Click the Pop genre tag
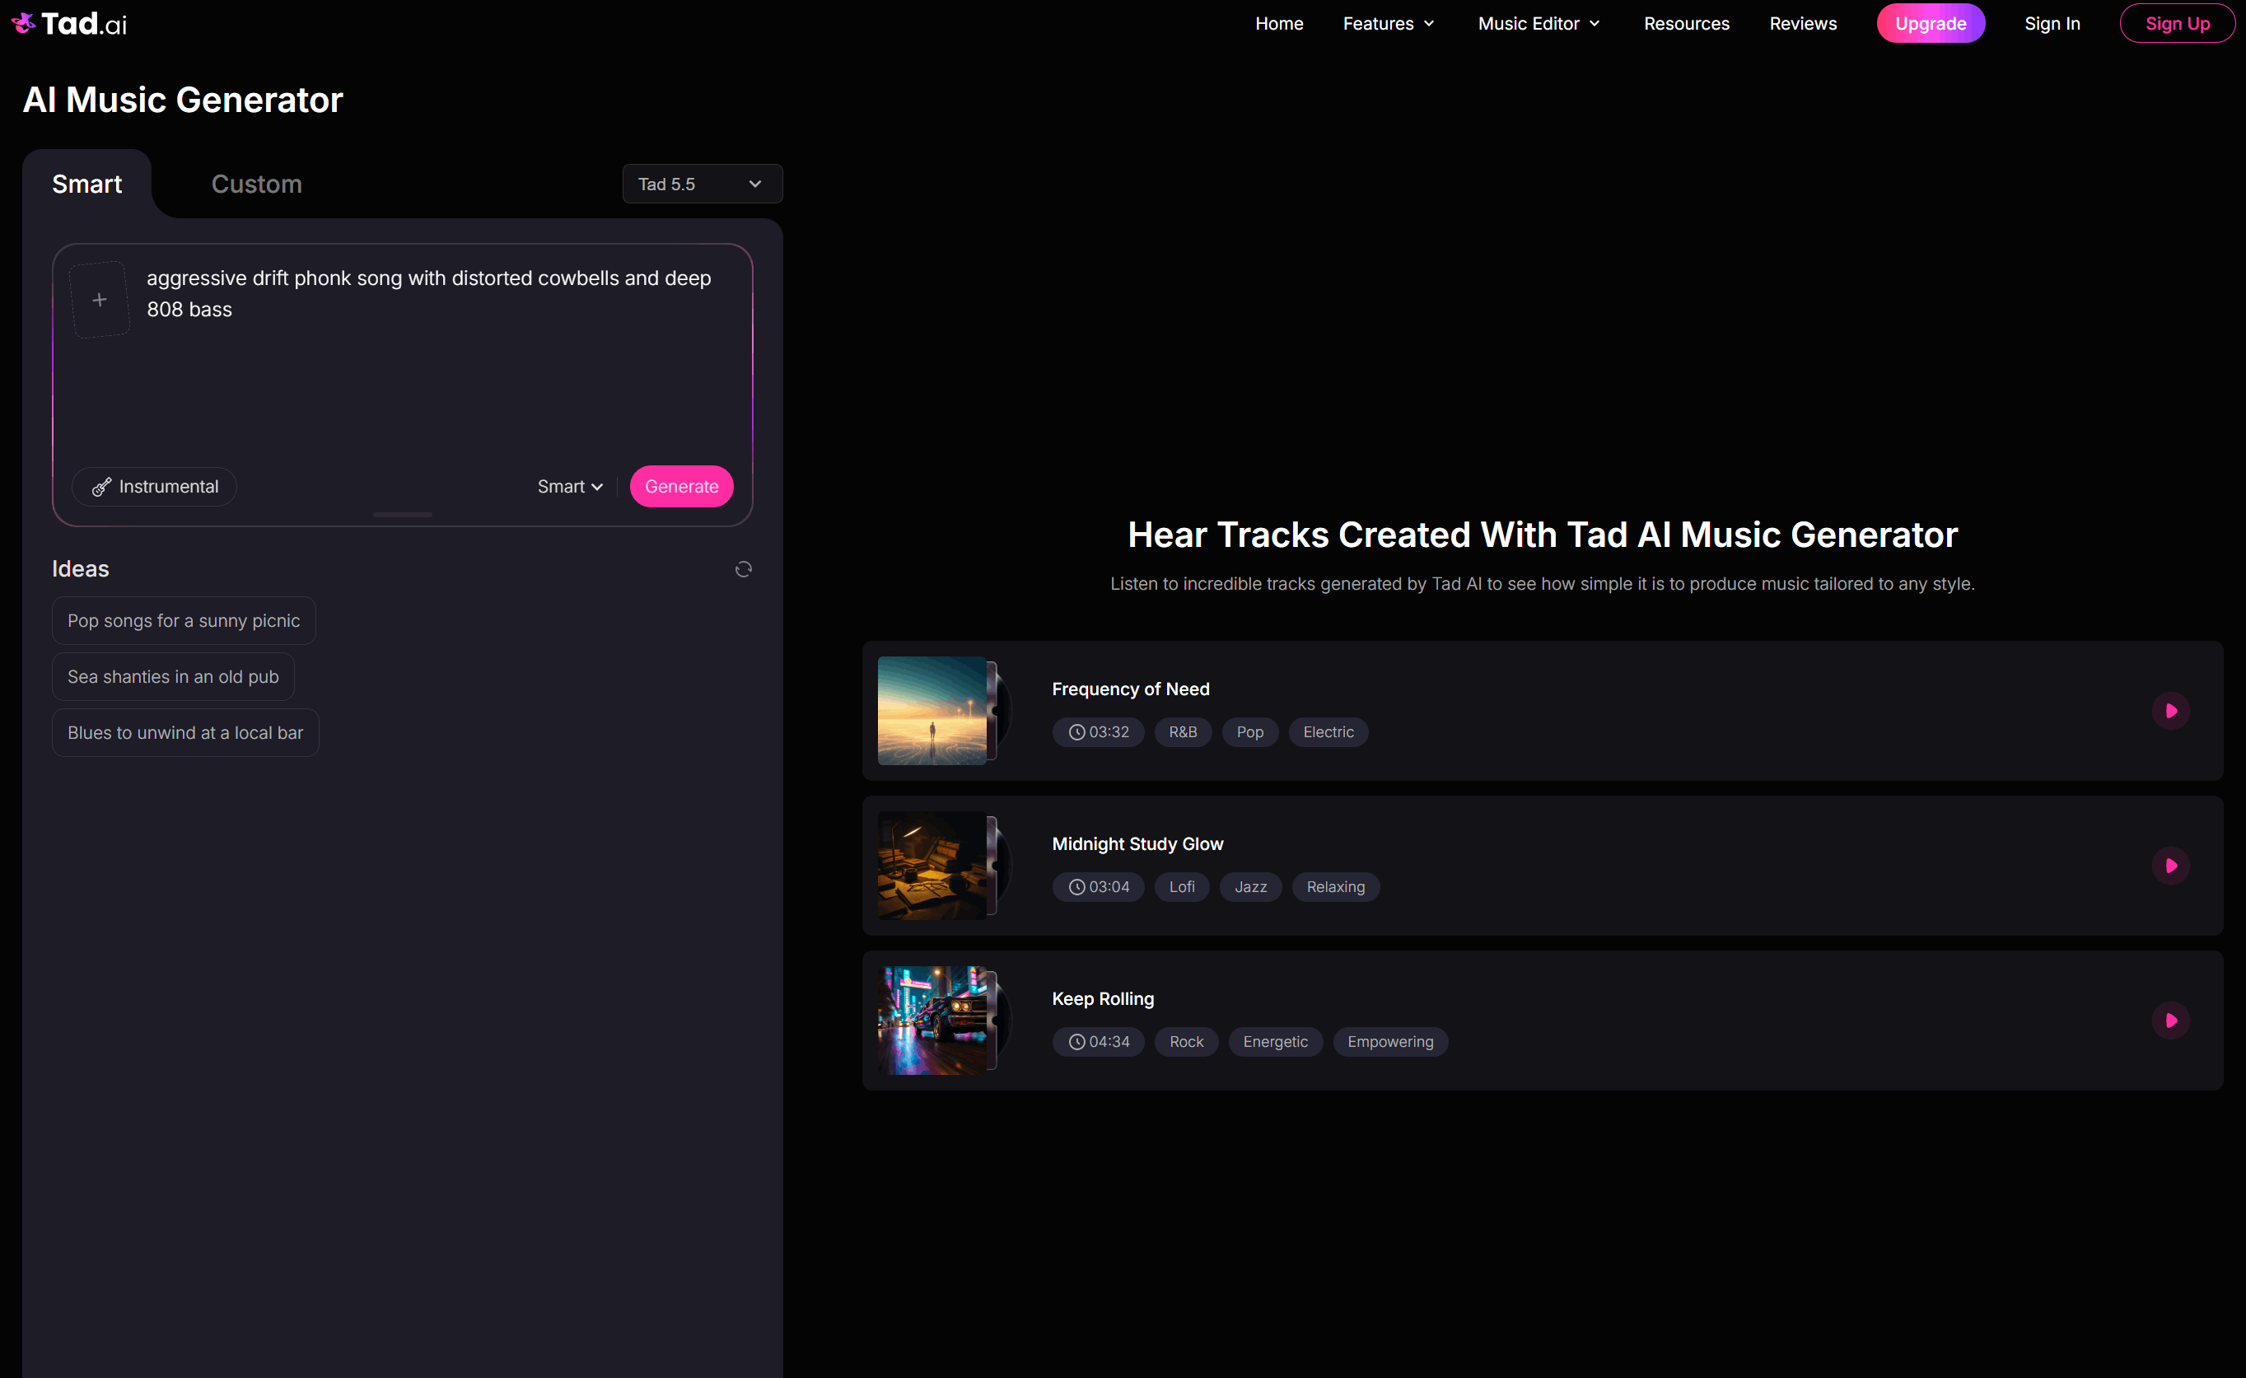The width and height of the screenshot is (2246, 1378). coord(1249,733)
